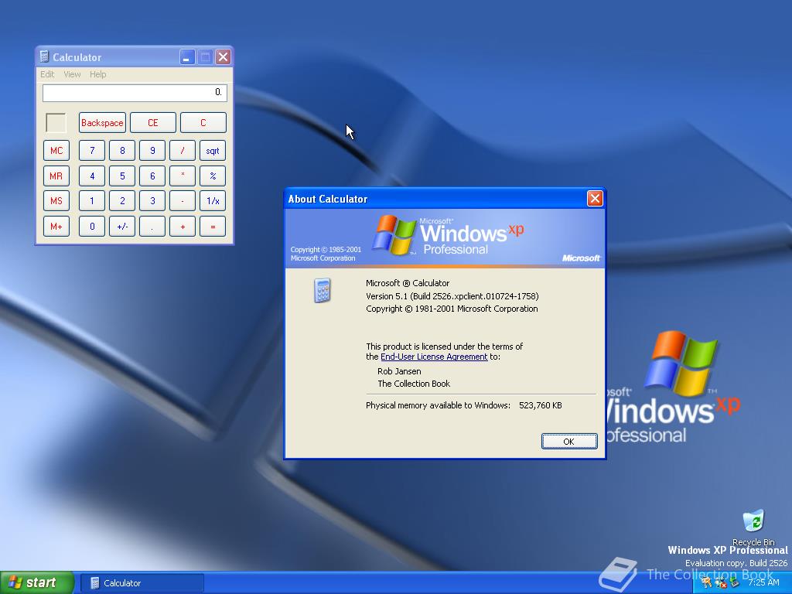Click digit 2 on the calculator
Screen dimensions: 792x594
[122, 200]
